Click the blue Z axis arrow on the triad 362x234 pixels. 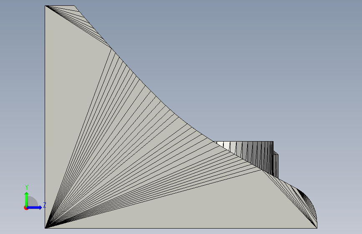point(35,207)
